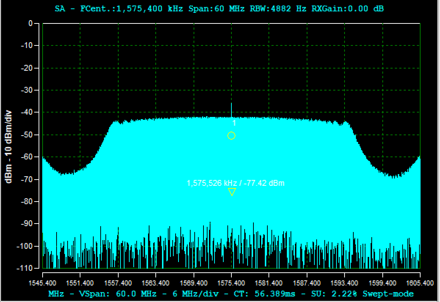Select the marker readout '1,575,526 kHz / -77.42 dBm'
Screen dimensions: 440x302
coord(235,183)
